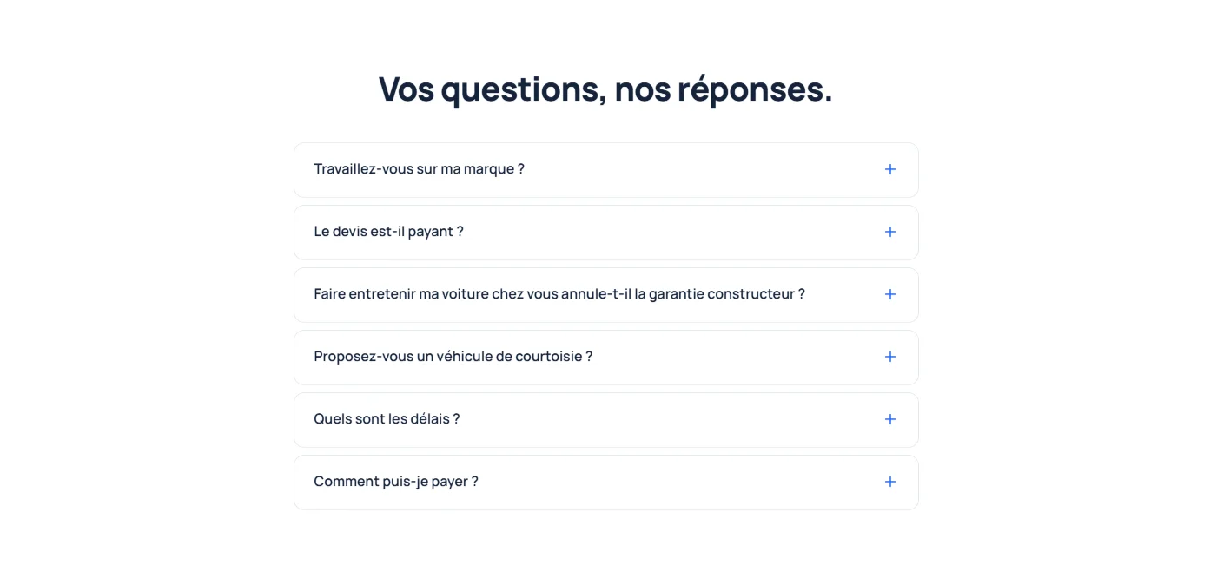
Task: Click the word 'délais' in the fifth question
Action: pos(429,419)
